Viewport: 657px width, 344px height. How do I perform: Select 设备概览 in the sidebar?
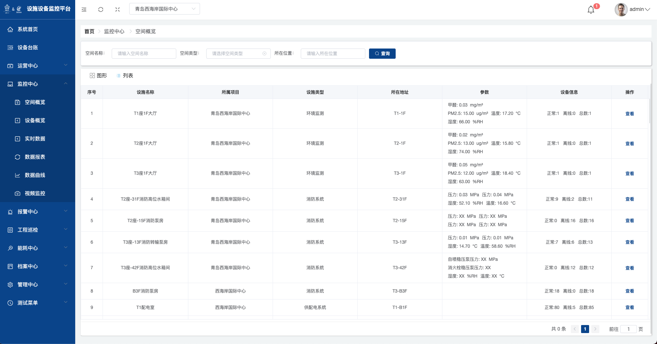pos(35,120)
